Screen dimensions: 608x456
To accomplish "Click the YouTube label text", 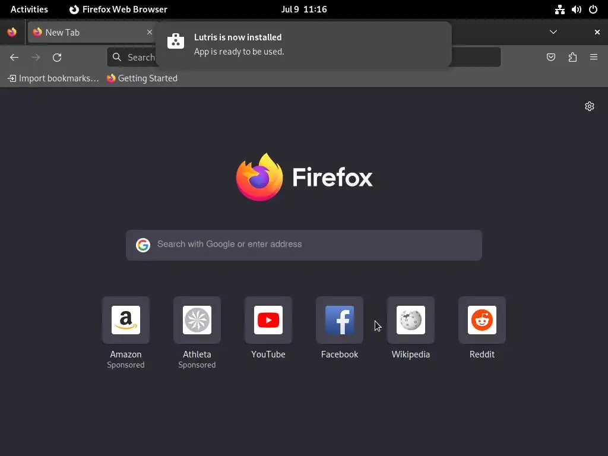I will pos(268,354).
